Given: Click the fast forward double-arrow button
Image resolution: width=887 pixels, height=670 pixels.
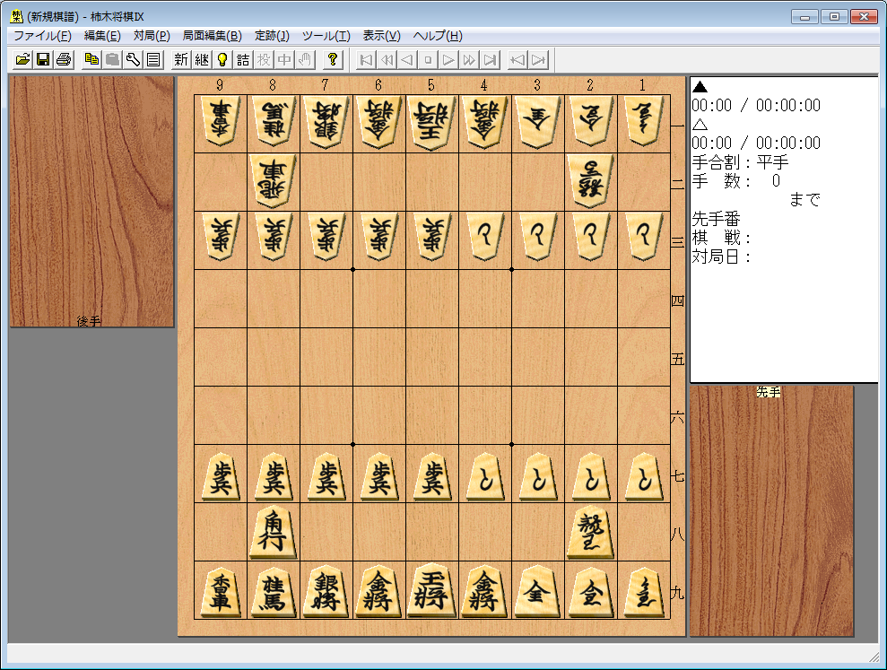Looking at the screenshot, I should pyautogui.click(x=469, y=59).
